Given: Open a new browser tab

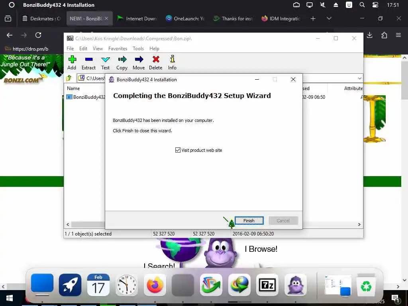Looking at the screenshot, I should (313, 18).
